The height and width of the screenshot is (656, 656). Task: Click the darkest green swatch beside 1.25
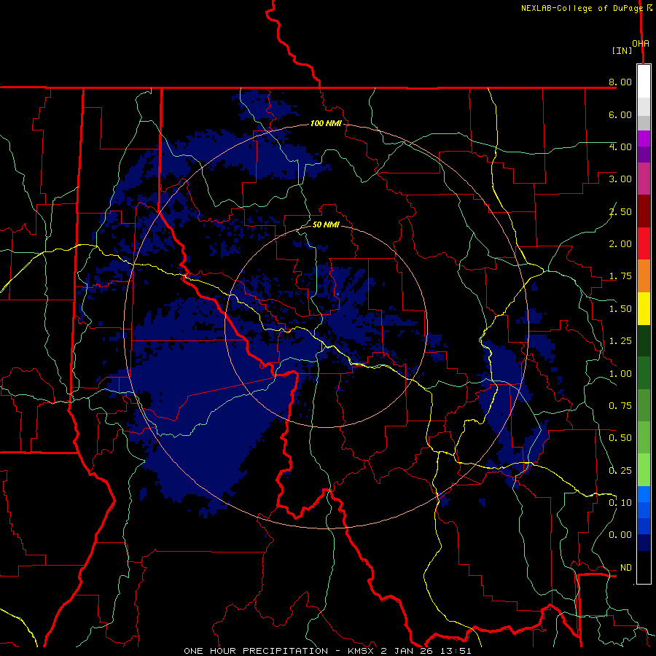pyautogui.click(x=644, y=341)
